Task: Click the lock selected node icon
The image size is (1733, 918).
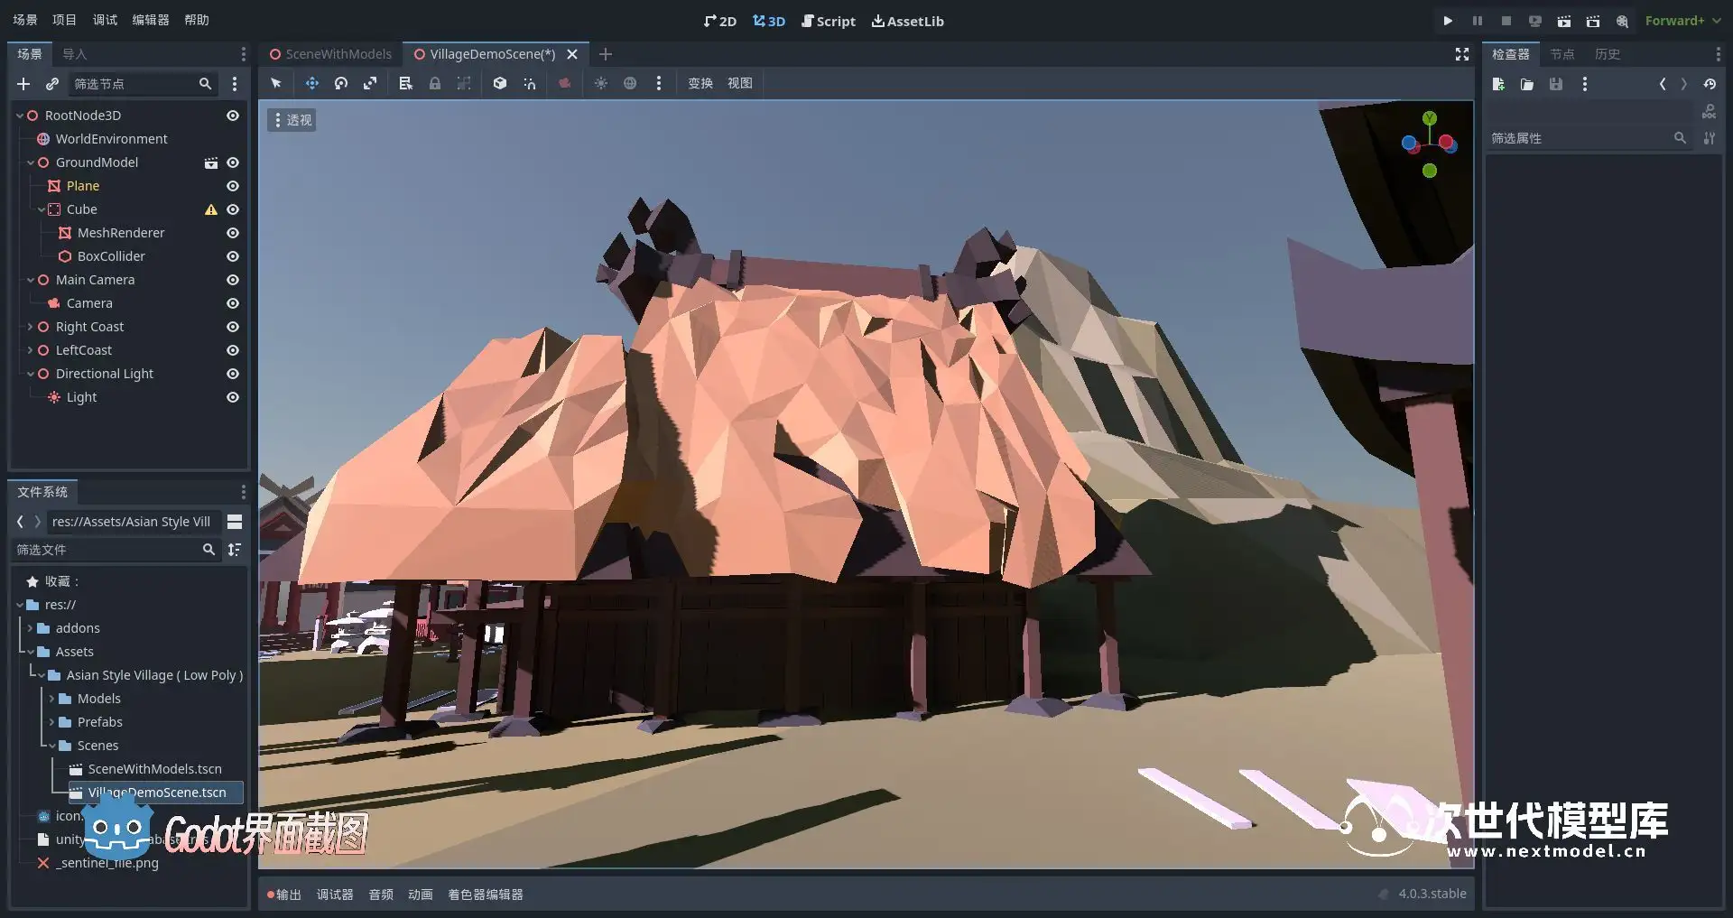Action: 435,83
